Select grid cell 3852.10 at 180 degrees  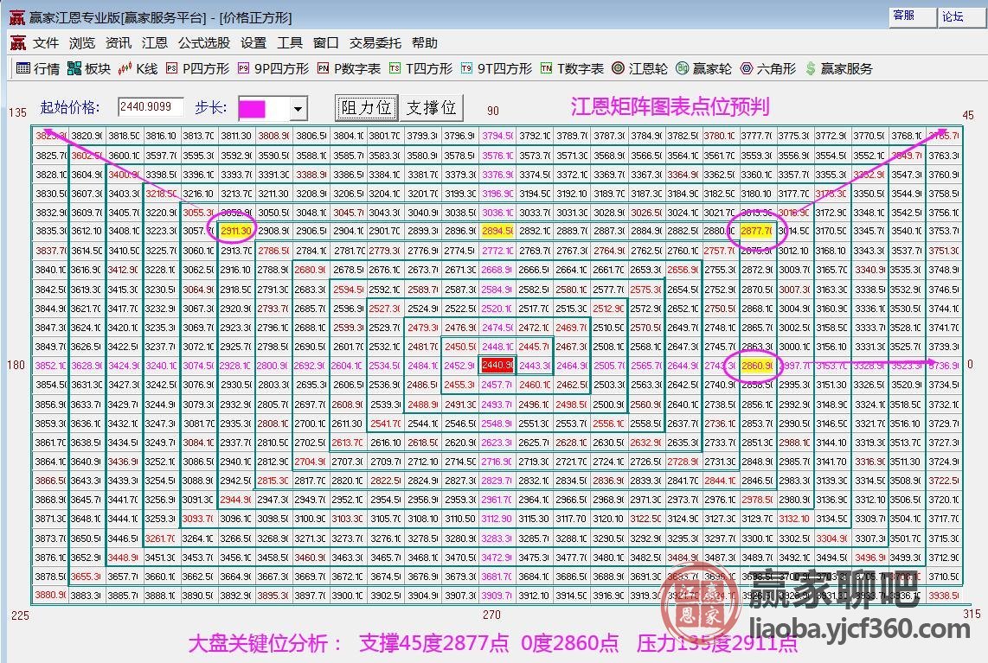[50, 365]
